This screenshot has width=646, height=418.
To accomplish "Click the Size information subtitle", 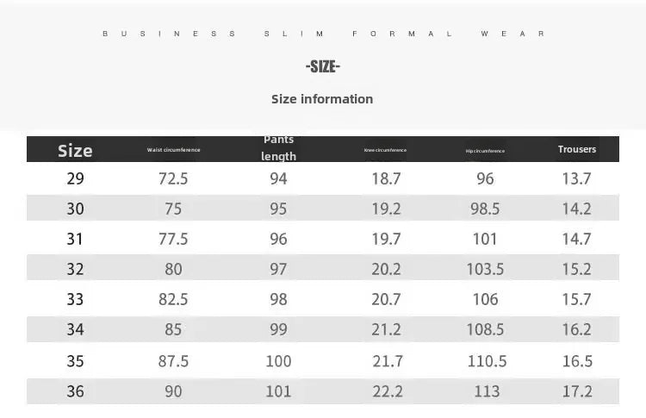I will [322, 99].
